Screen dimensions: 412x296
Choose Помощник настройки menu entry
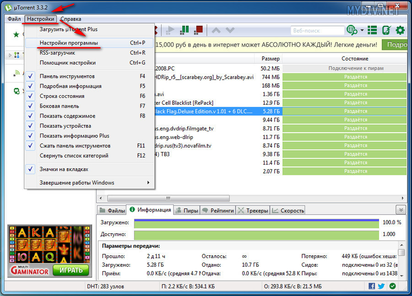coord(89,63)
